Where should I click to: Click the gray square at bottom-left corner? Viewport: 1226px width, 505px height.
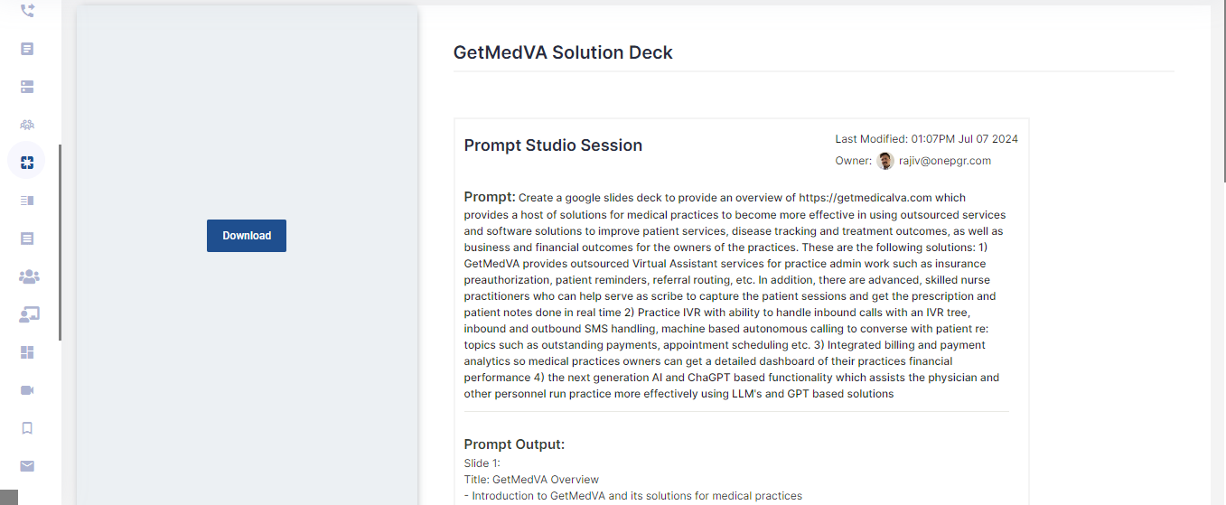tap(9, 497)
